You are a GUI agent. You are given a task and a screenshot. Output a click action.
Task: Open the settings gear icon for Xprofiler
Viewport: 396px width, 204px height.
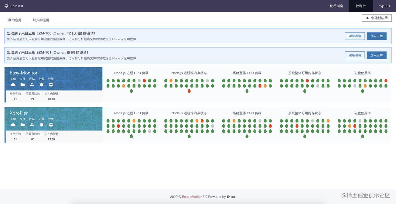tap(51, 125)
